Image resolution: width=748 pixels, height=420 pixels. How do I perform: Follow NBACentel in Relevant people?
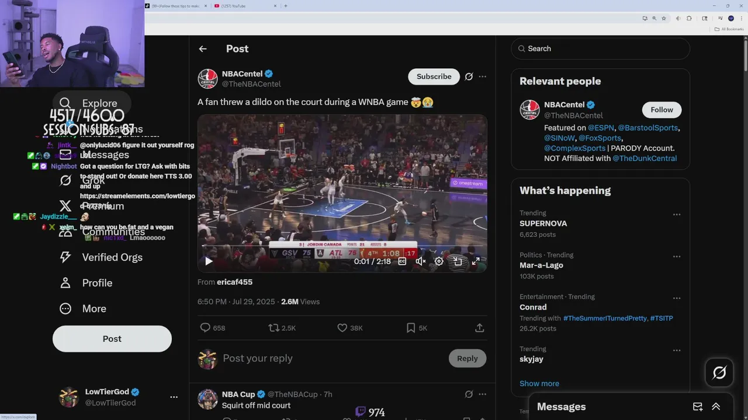(x=662, y=110)
